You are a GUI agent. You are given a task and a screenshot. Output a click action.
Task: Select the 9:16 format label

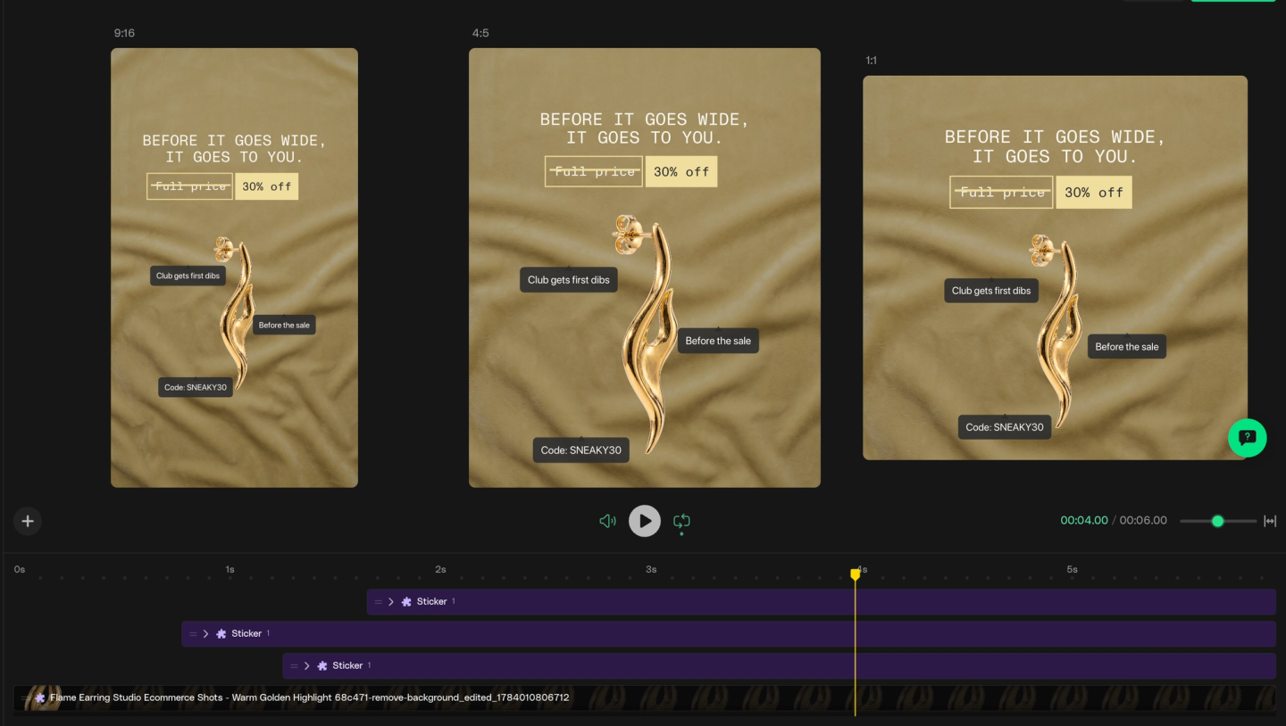(124, 33)
